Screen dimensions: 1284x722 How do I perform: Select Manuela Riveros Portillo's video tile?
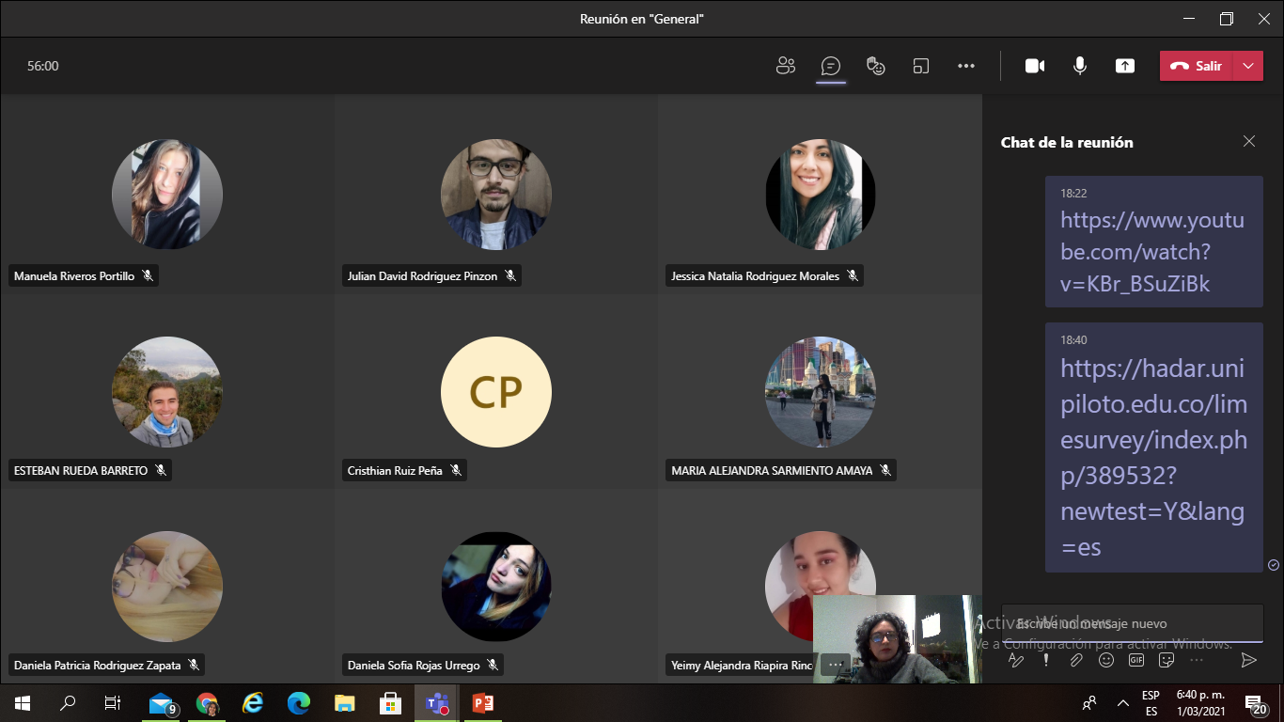tap(167, 194)
